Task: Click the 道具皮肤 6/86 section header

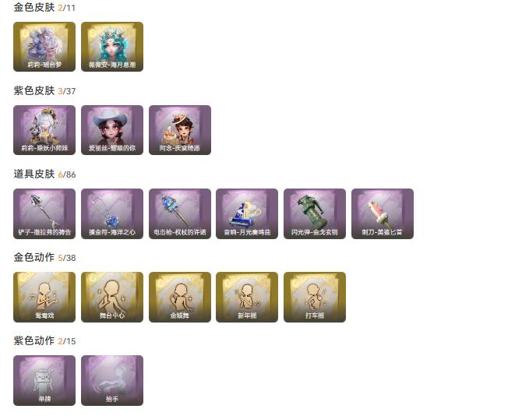Action: point(44,174)
